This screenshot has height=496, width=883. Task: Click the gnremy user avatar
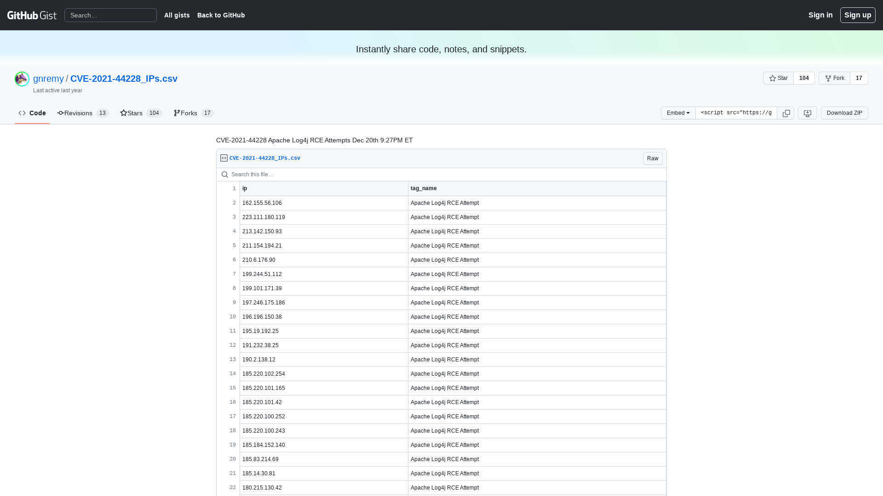(x=22, y=79)
